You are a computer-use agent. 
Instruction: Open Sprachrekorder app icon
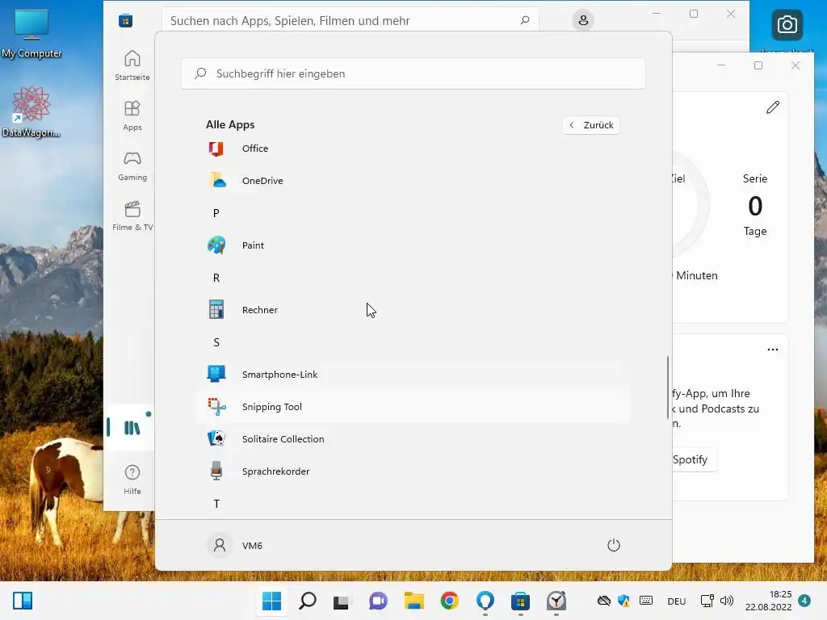(x=216, y=471)
